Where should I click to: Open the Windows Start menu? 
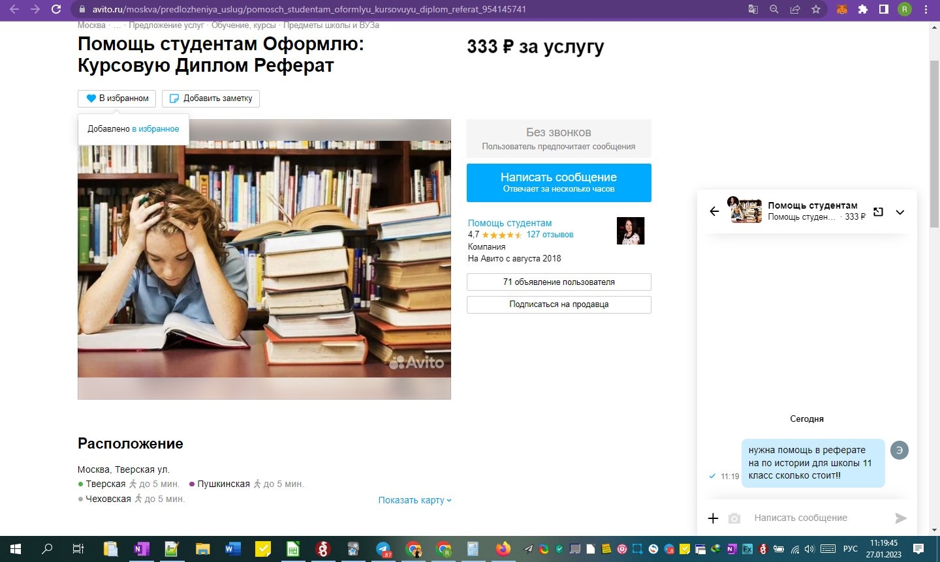coord(16,549)
